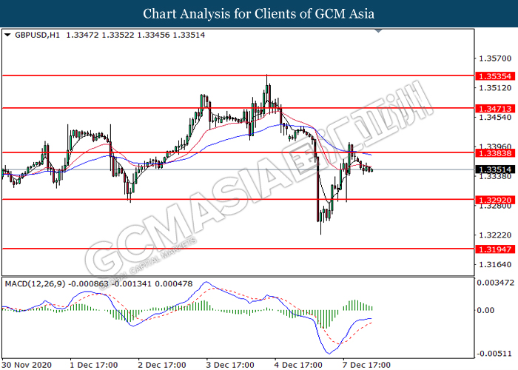Click the 4 Dec 17:00 time label
Viewport: 518px width, 370px height.
[298, 365]
